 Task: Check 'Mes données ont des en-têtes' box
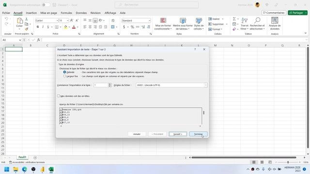58,96
